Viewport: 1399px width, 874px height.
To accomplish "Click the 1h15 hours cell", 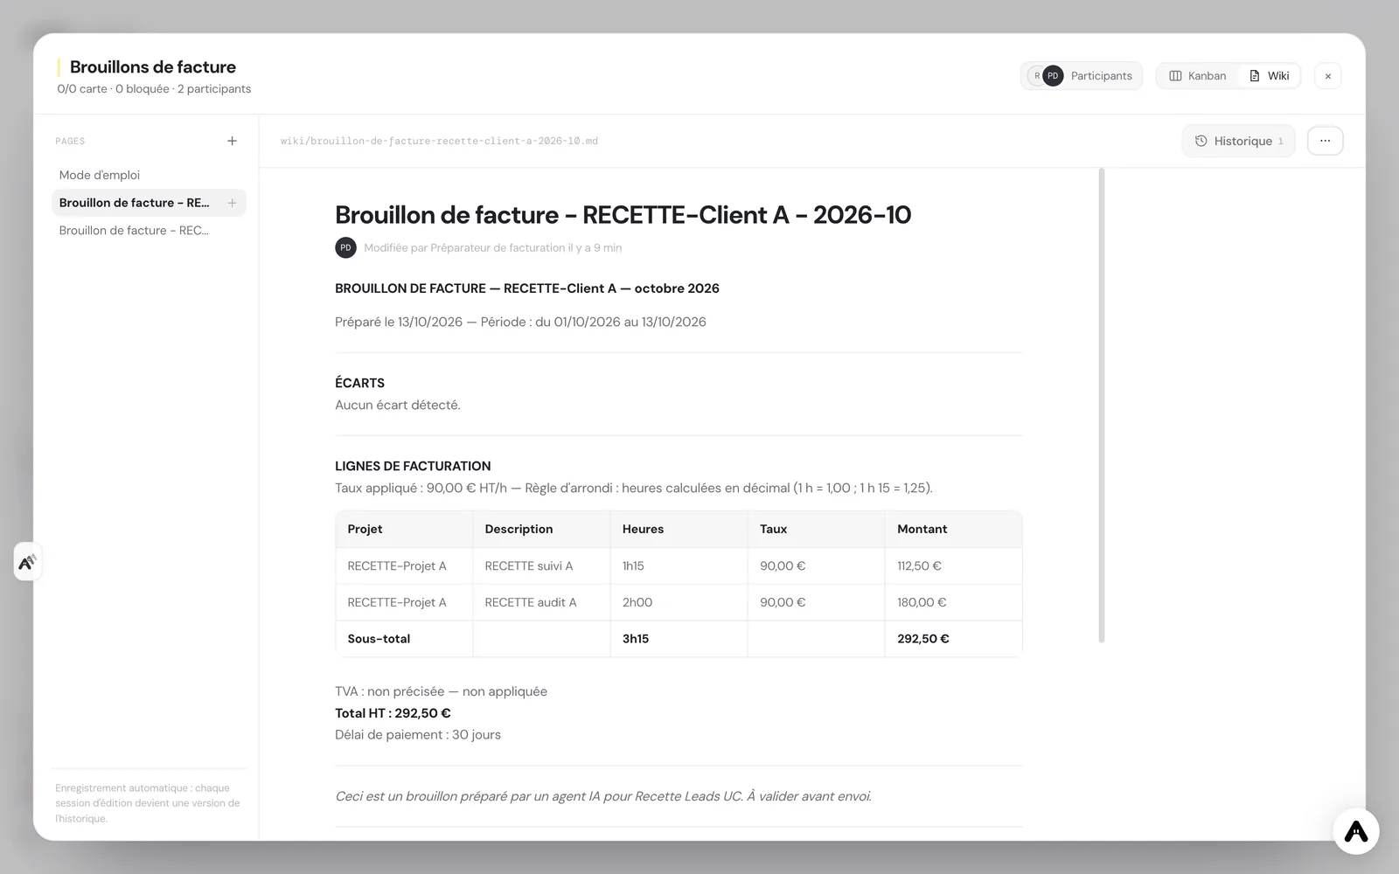I will pyautogui.click(x=679, y=566).
